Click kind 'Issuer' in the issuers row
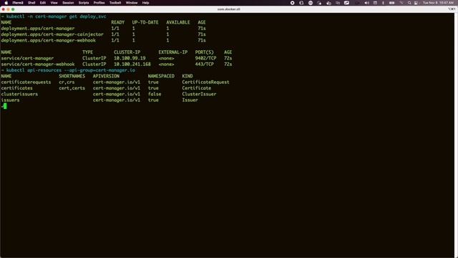Image resolution: width=458 pixels, height=258 pixels. coord(190,100)
